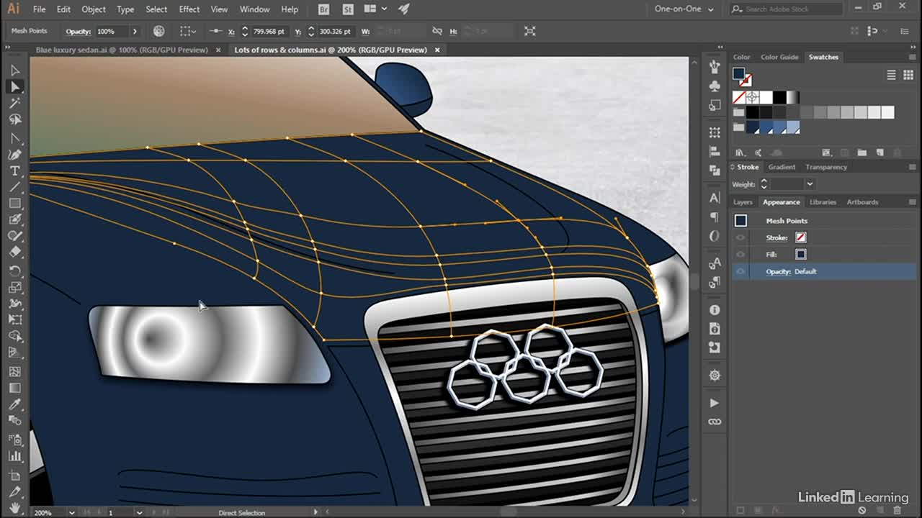Open the stroke Weight dropdown
Screen dimensions: 922x518
810,184
